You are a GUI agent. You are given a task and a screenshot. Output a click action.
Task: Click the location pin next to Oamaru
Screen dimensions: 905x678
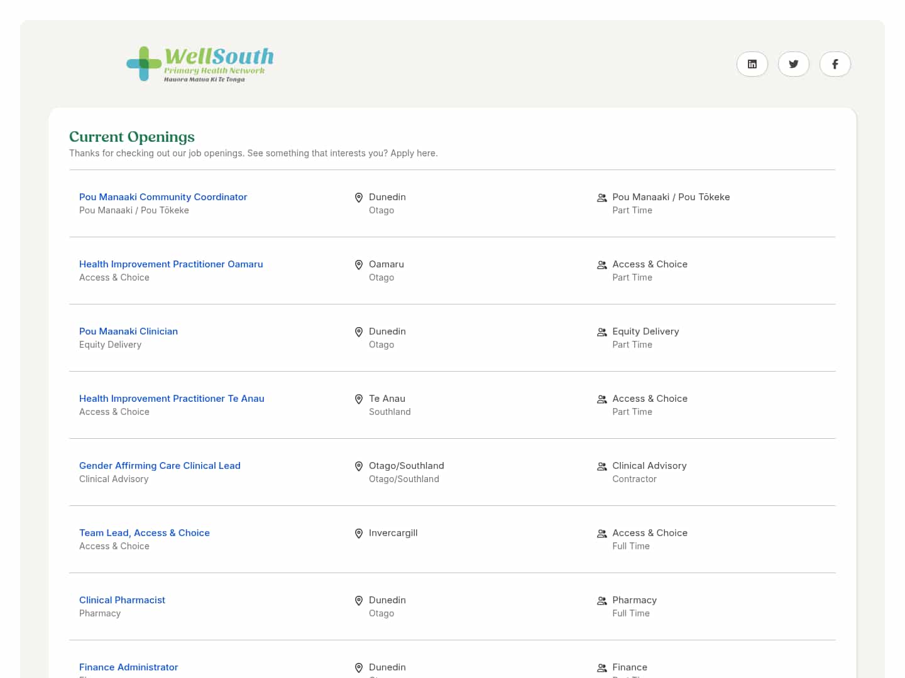359,264
